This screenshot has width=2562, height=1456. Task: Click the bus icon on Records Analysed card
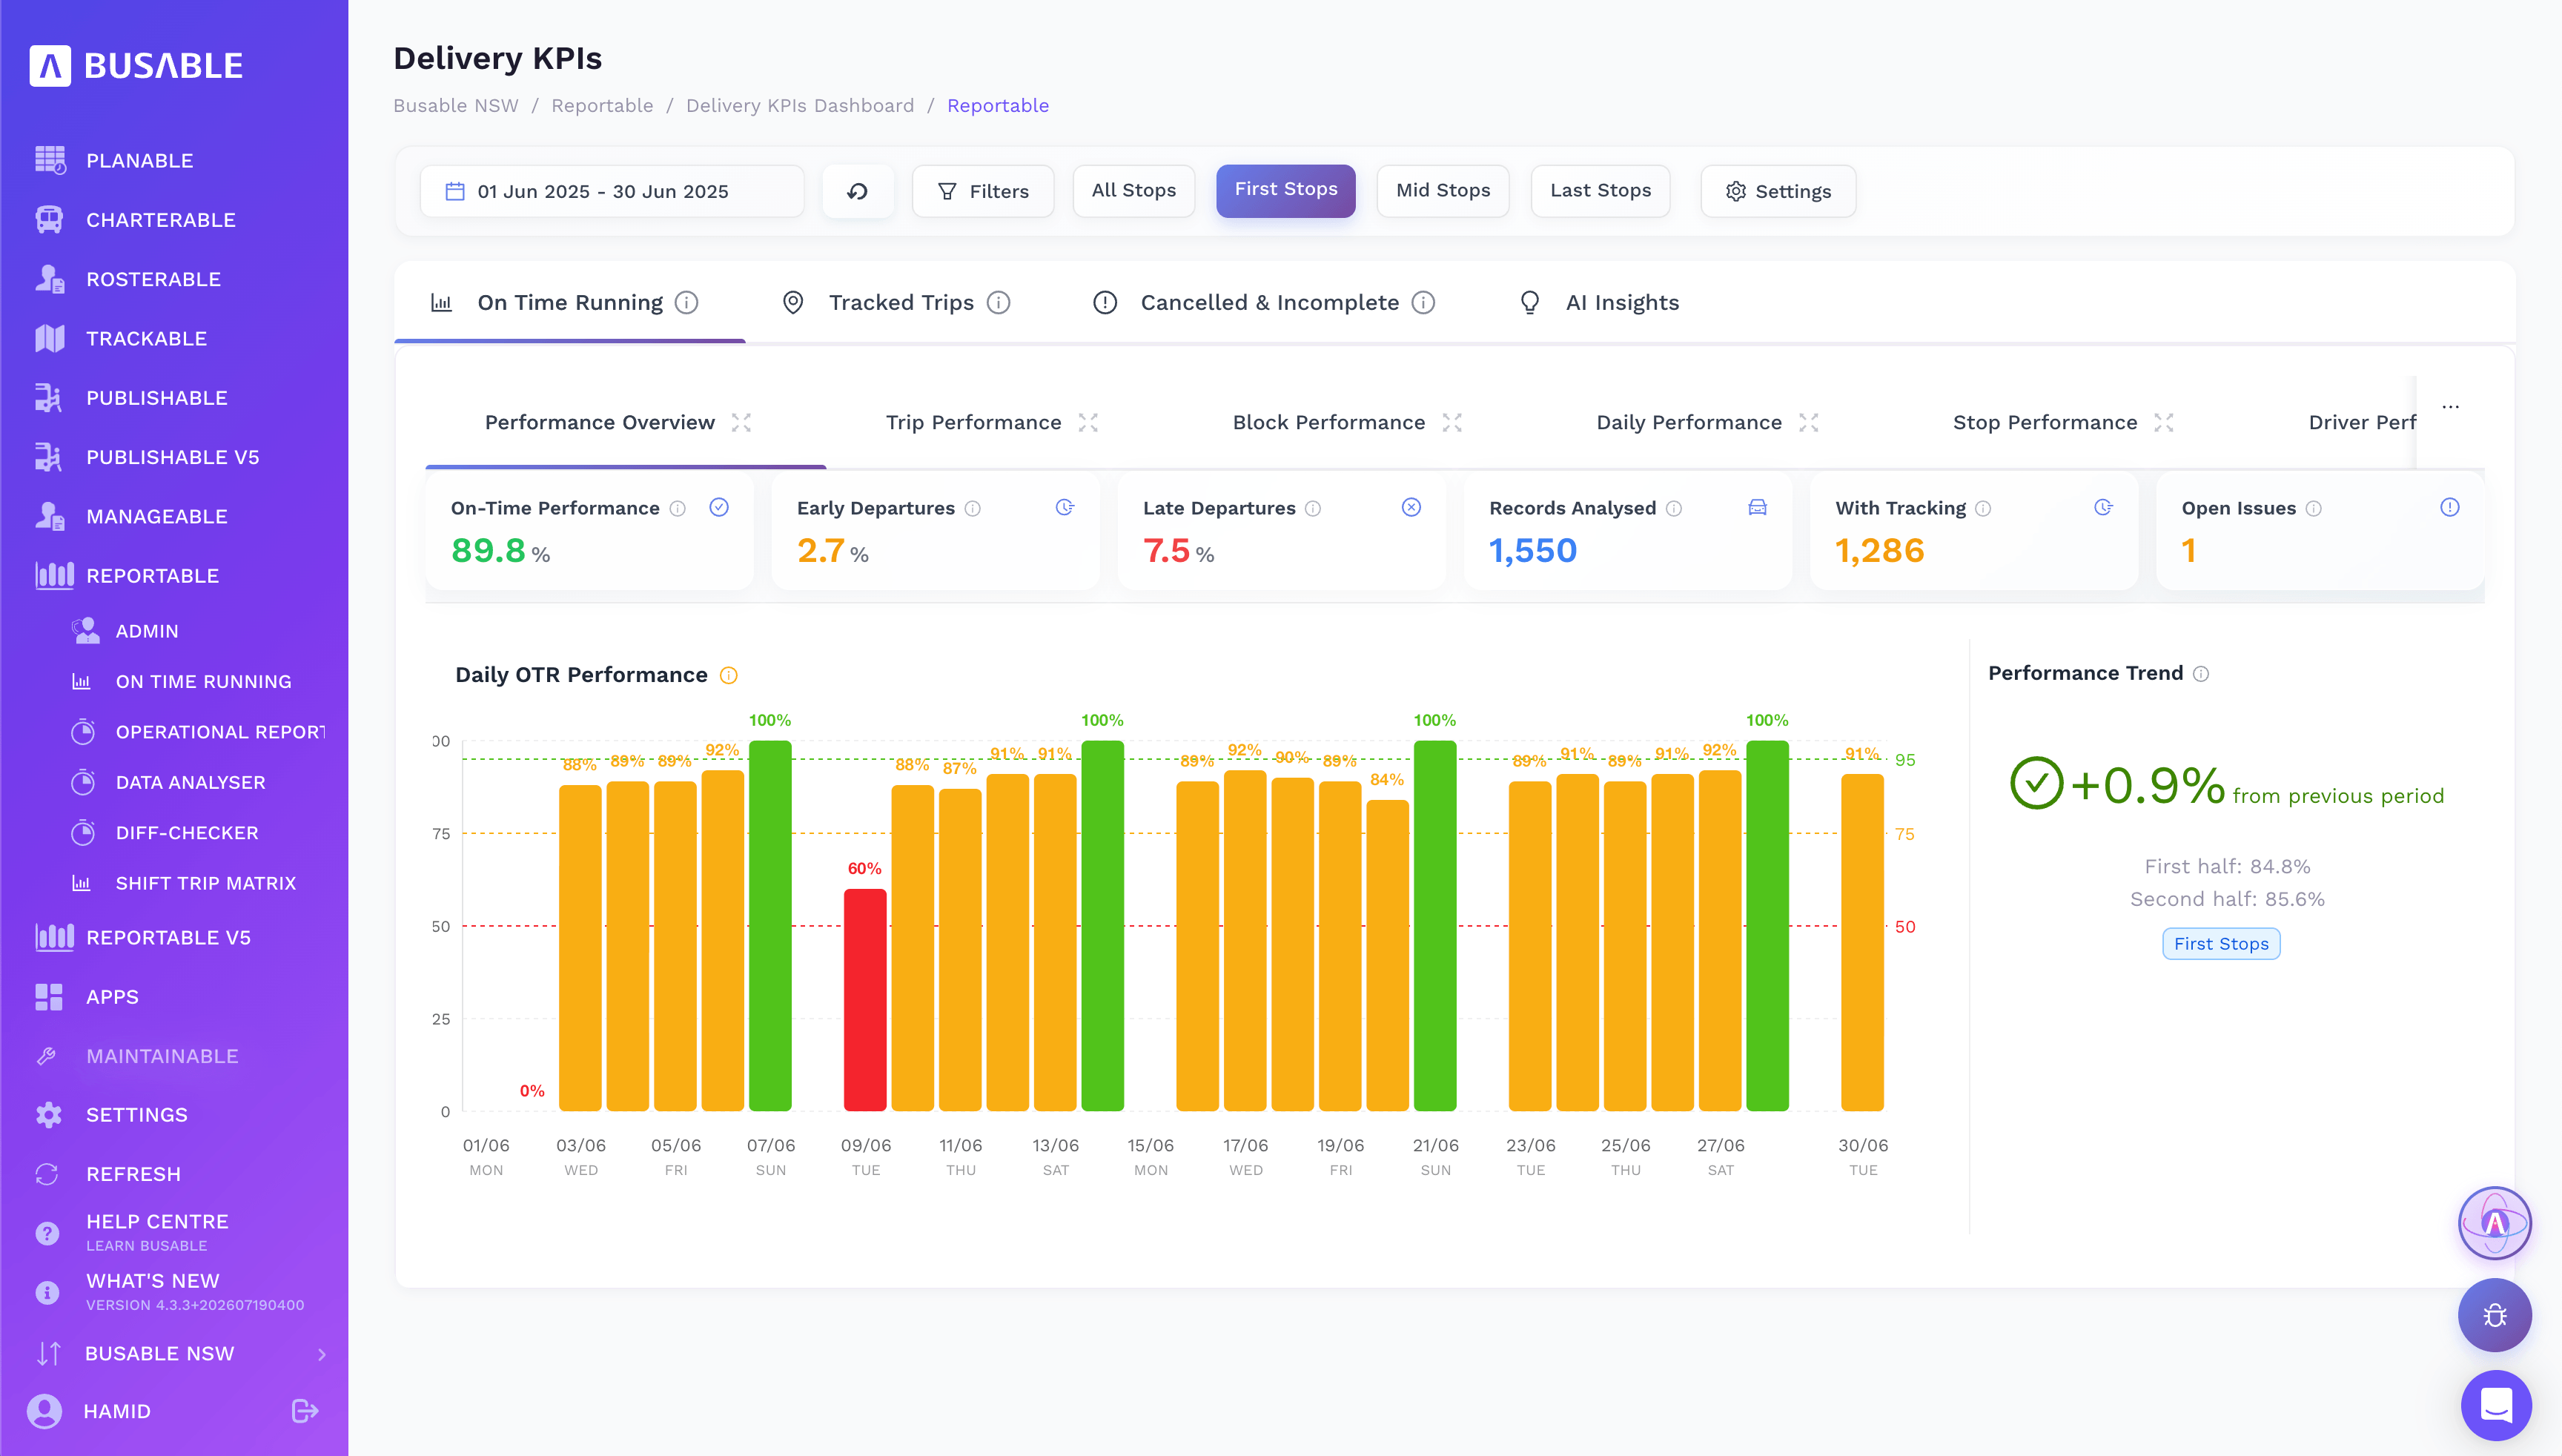click(1757, 508)
